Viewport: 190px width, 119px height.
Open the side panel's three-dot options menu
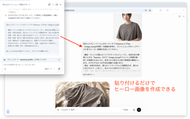53,5
